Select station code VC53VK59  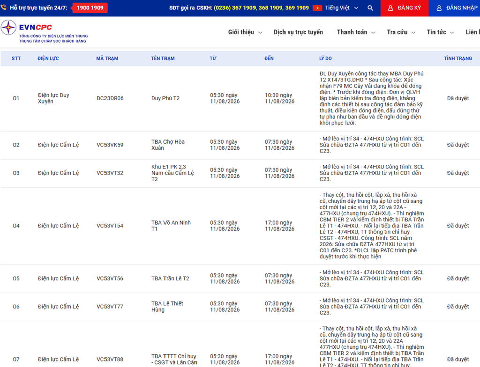[x=110, y=145]
